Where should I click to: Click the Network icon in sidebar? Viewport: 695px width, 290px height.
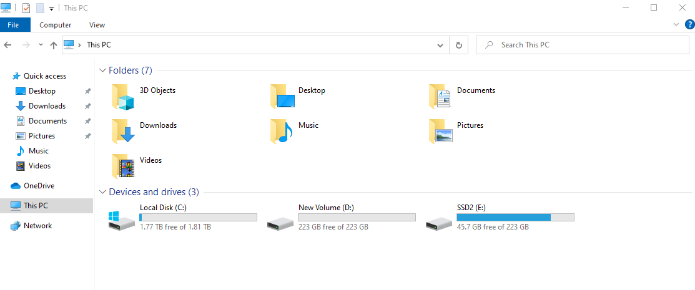coord(16,226)
